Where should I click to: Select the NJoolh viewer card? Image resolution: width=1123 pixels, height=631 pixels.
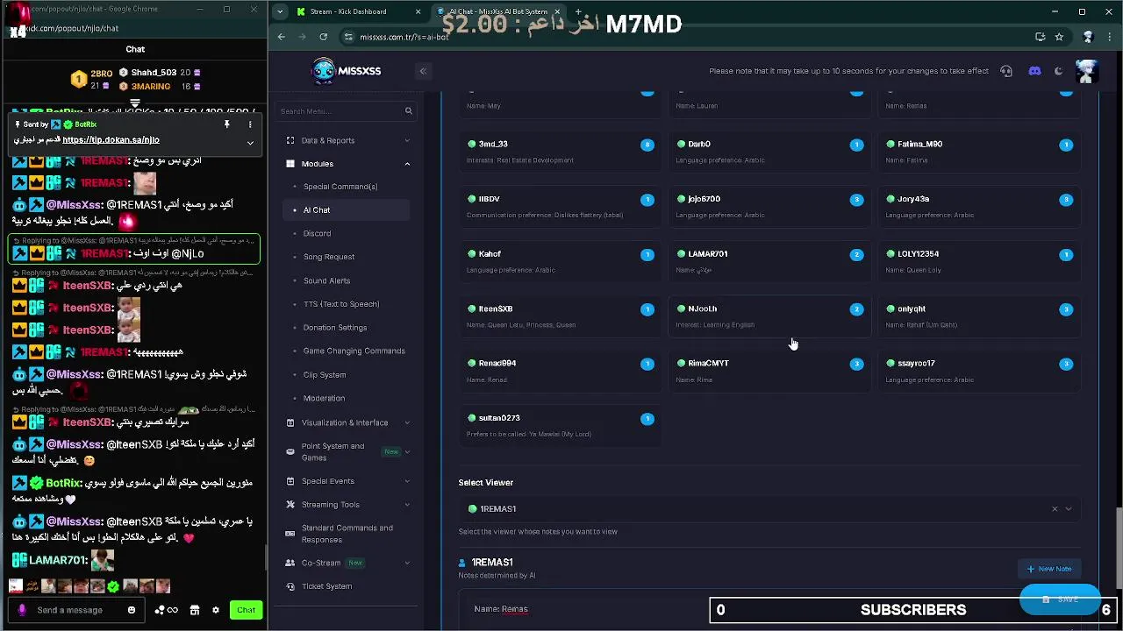769,316
